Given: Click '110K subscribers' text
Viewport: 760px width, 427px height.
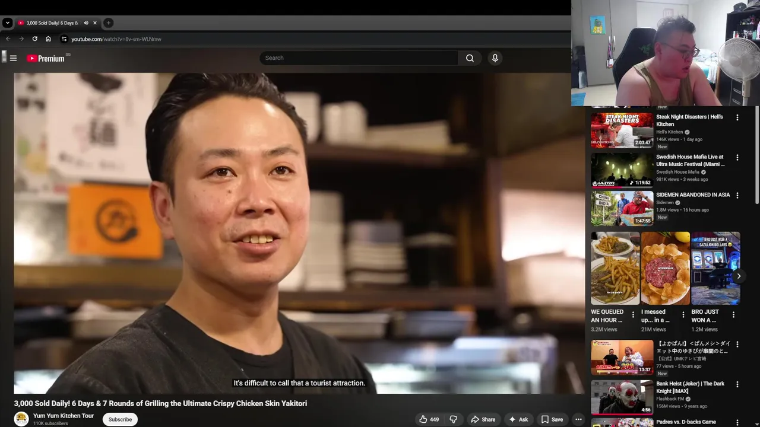Looking at the screenshot, I should pyautogui.click(x=50, y=423).
